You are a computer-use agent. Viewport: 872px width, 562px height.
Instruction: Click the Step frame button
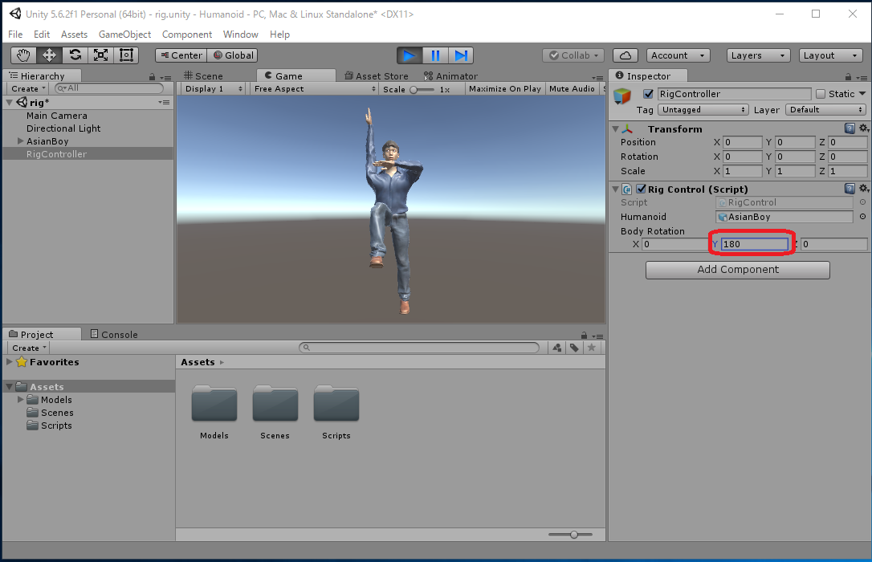pos(461,55)
